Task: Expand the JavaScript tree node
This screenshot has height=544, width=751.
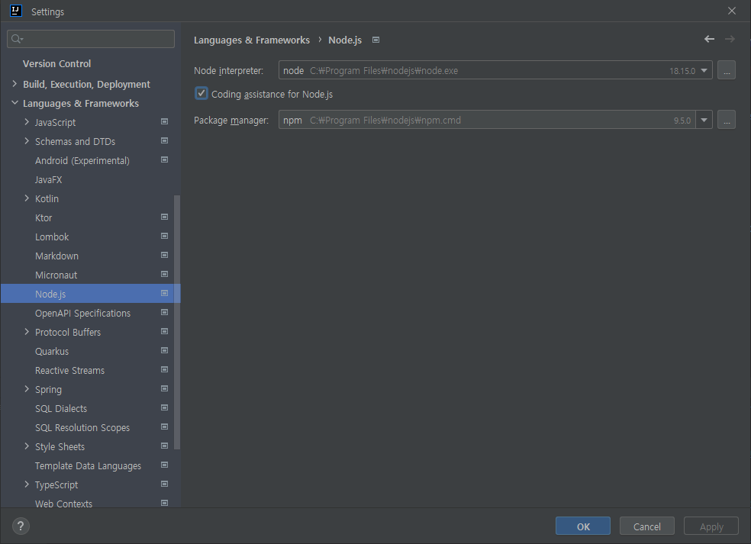Action: click(x=27, y=122)
